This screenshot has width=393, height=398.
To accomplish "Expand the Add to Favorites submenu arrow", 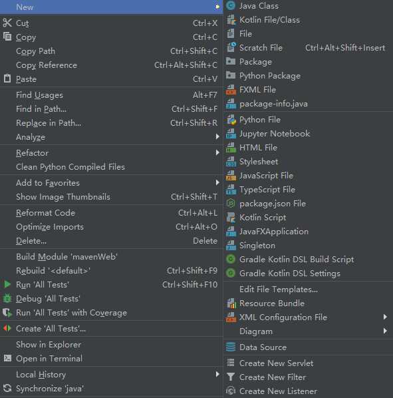I will 217,182.
